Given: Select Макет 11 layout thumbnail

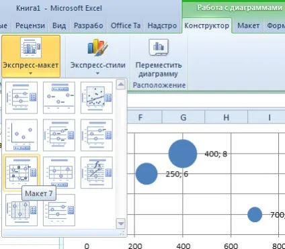Looking at the screenshot, I should click(x=59, y=210).
